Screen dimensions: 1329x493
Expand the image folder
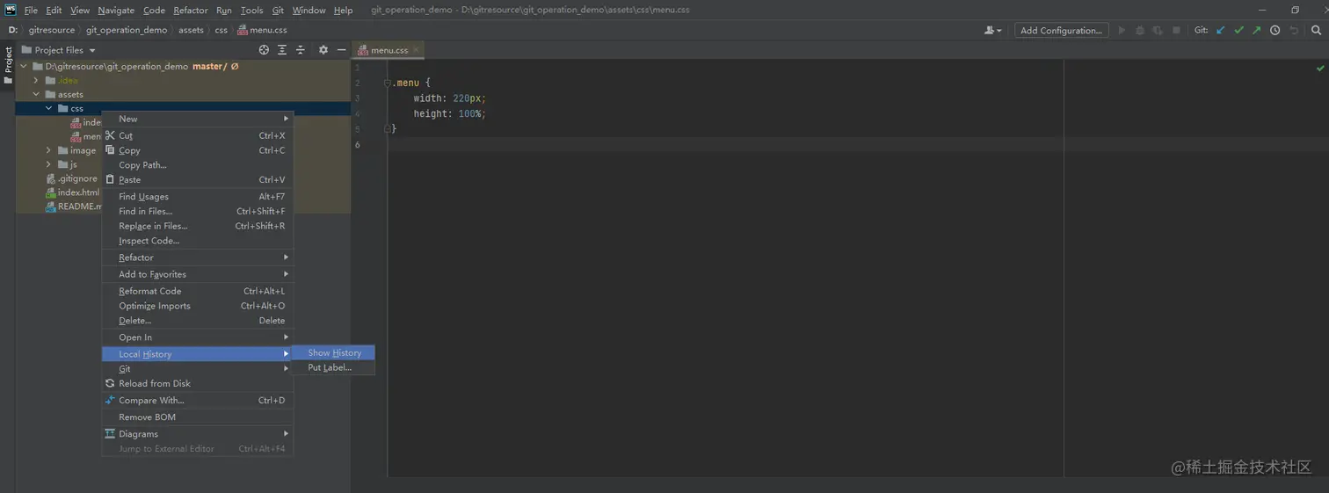tap(49, 150)
